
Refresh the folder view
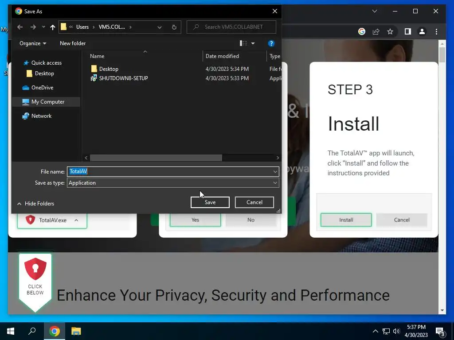click(x=174, y=27)
